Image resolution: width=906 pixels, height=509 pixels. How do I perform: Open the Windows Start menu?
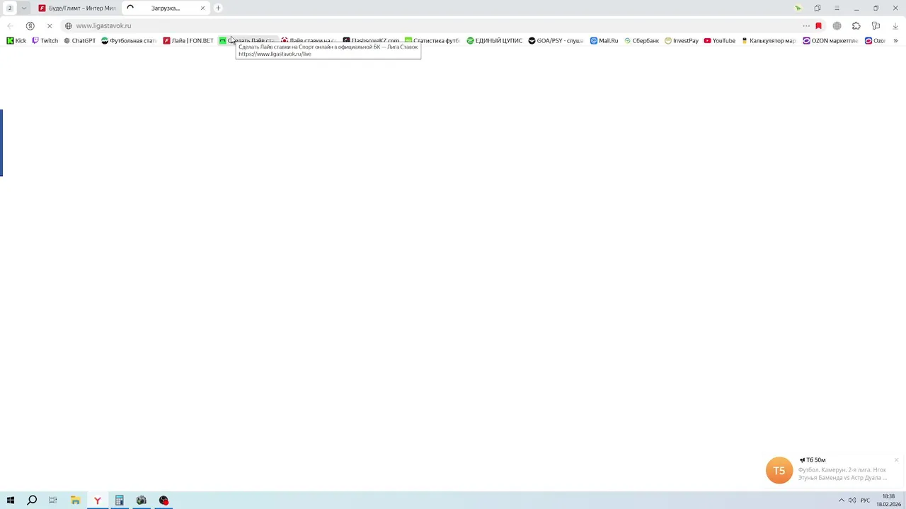pyautogui.click(x=10, y=501)
